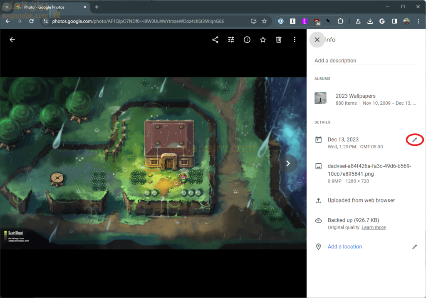The image size is (426, 298).
Task: Click the Learn more link
Action: pyautogui.click(x=374, y=227)
